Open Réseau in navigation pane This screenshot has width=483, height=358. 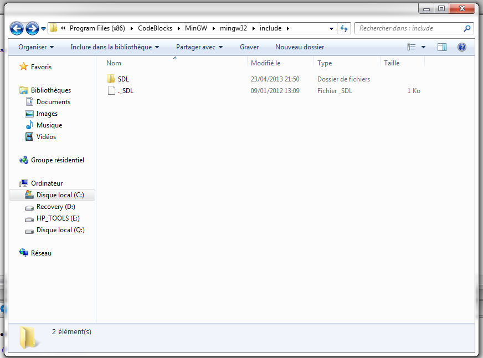41,253
